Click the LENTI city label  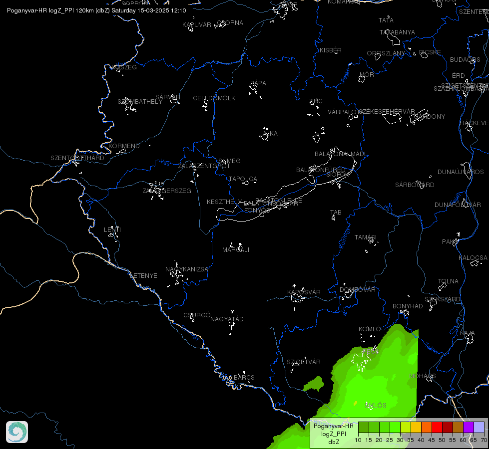(x=112, y=229)
